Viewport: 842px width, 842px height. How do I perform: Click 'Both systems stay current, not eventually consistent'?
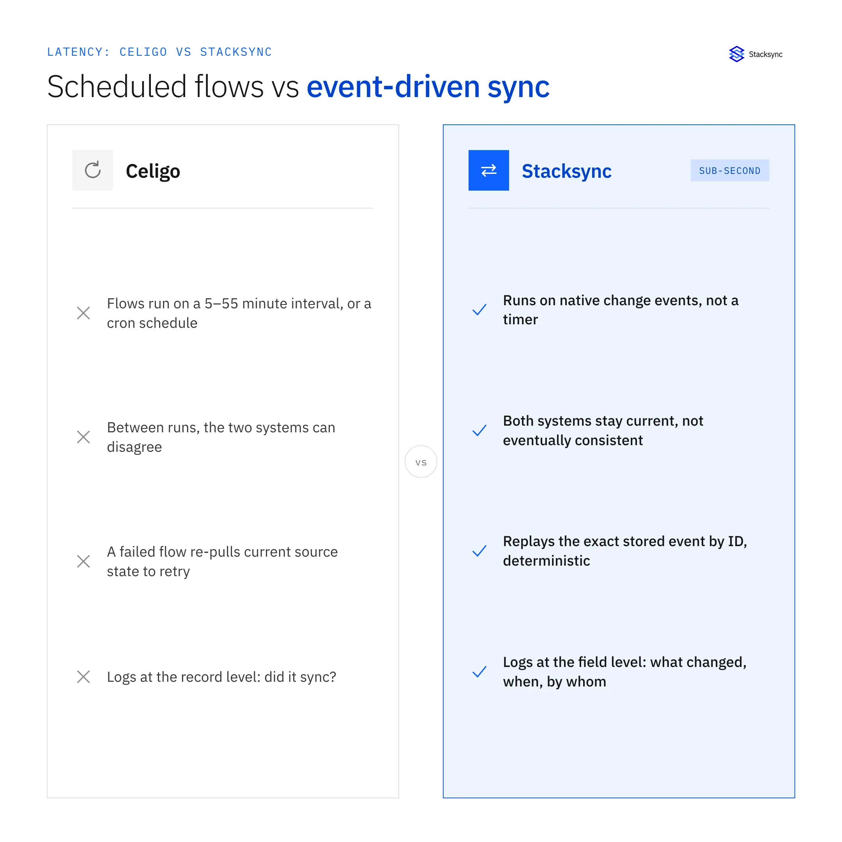[603, 431]
